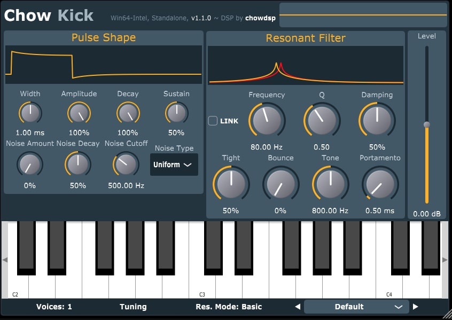Open the Noise Type Uniform dropdown
The height and width of the screenshot is (320, 452).
coord(173,165)
